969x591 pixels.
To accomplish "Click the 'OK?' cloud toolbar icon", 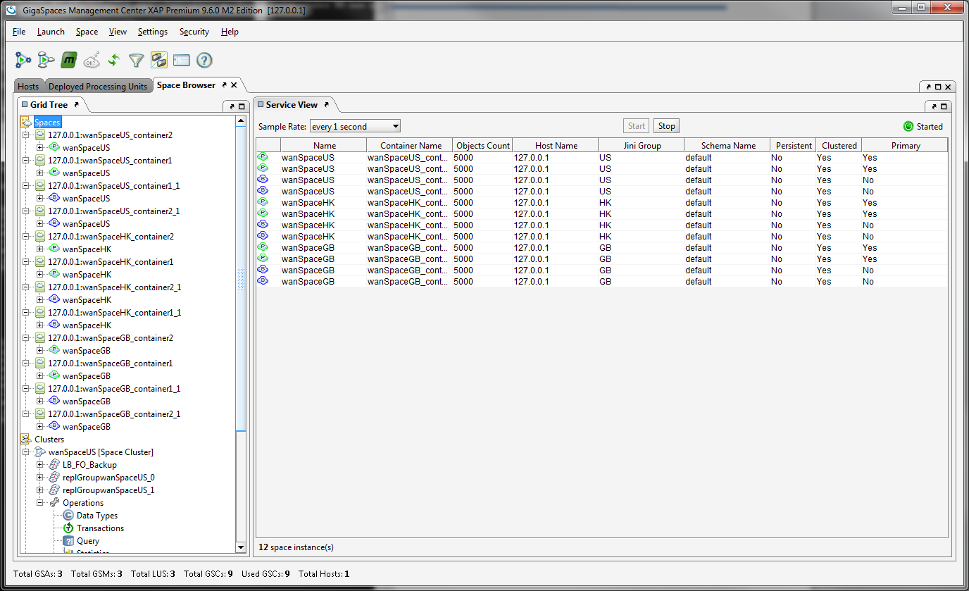I will (92, 61).
